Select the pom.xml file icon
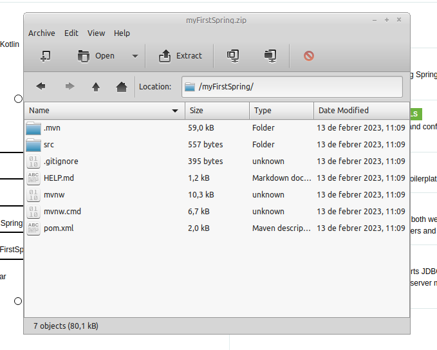This screenshot has height=350, width=437. [x=33, y=228]
